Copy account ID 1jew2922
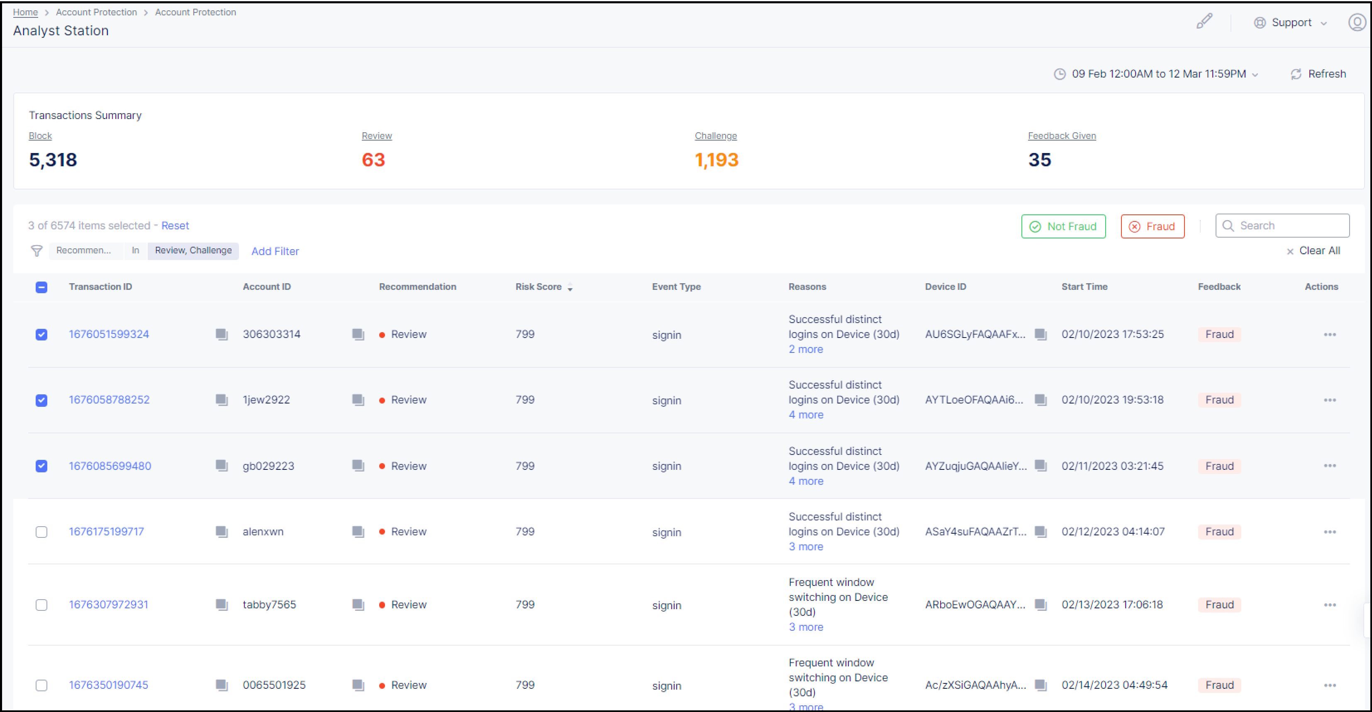The height and width of the screenshot is (712, 1372). 358,400
